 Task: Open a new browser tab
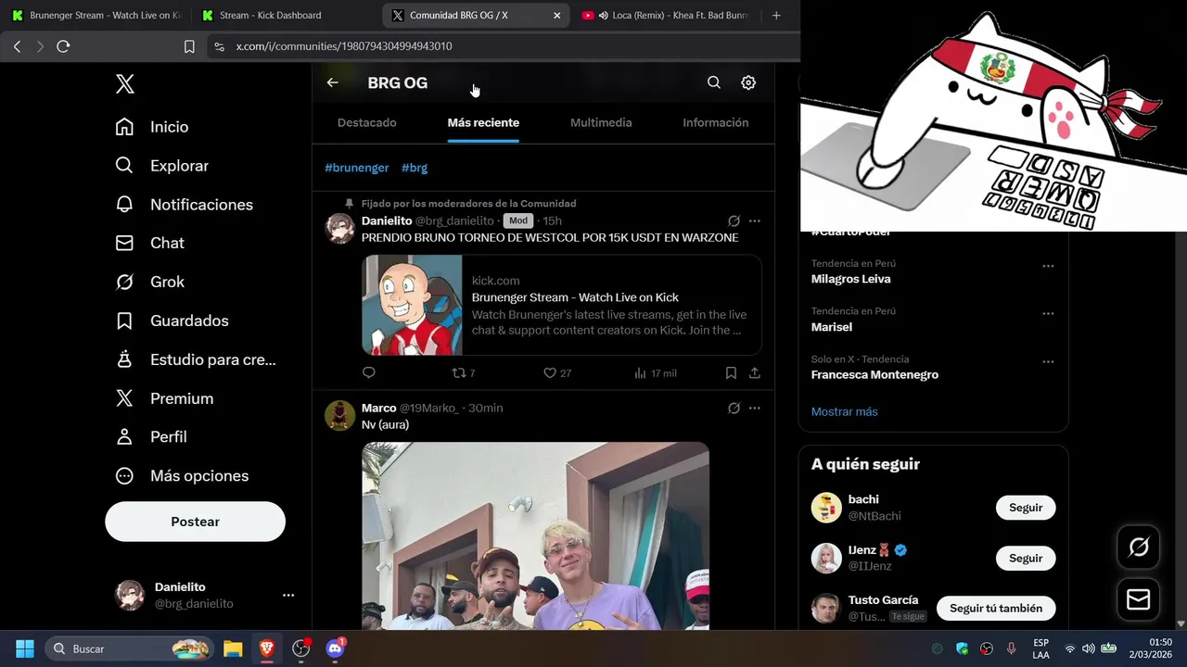pos(776,16)
